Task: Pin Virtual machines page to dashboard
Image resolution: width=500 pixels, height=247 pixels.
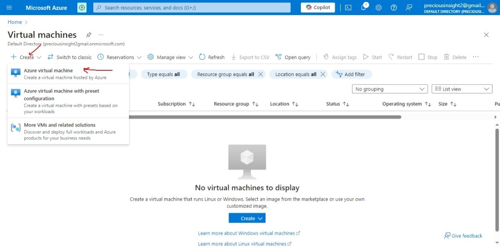Action: (x=89, y=35)
